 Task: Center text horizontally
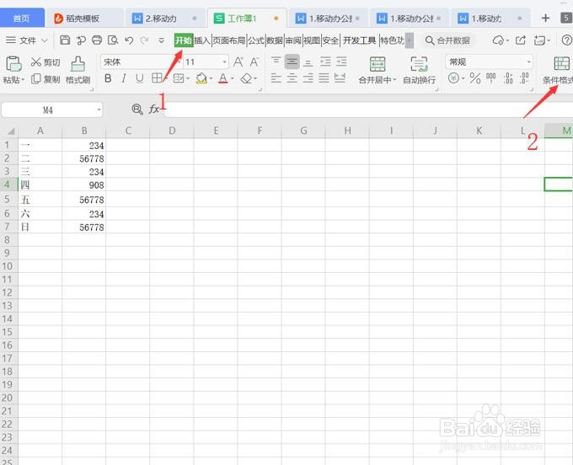[x=292, y=77]
